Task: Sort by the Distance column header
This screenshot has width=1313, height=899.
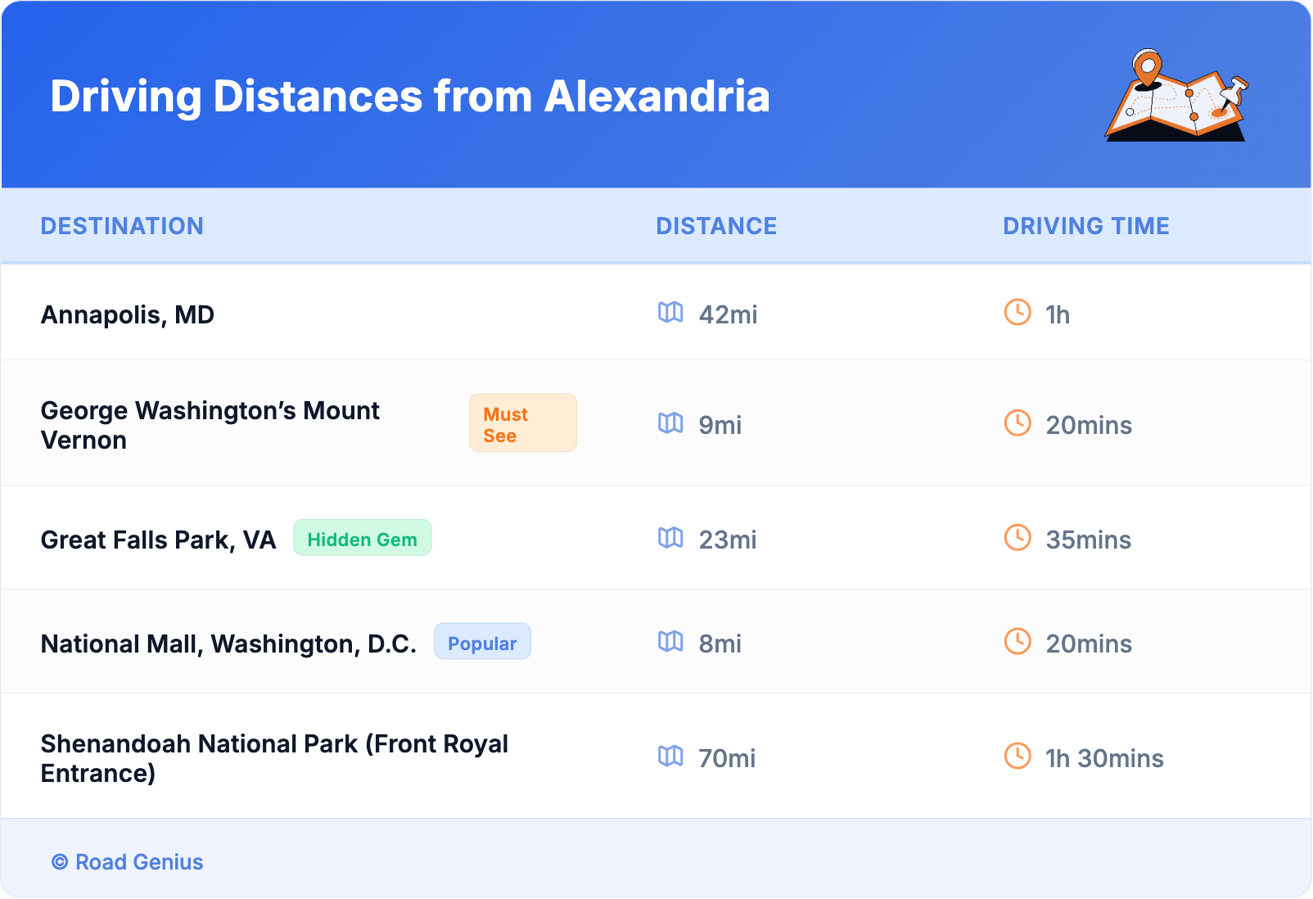Action: pos(716,226)
